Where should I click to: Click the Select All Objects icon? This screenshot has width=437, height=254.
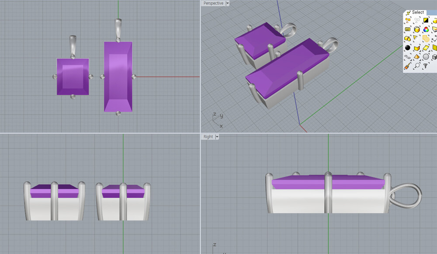click(408, 20)
